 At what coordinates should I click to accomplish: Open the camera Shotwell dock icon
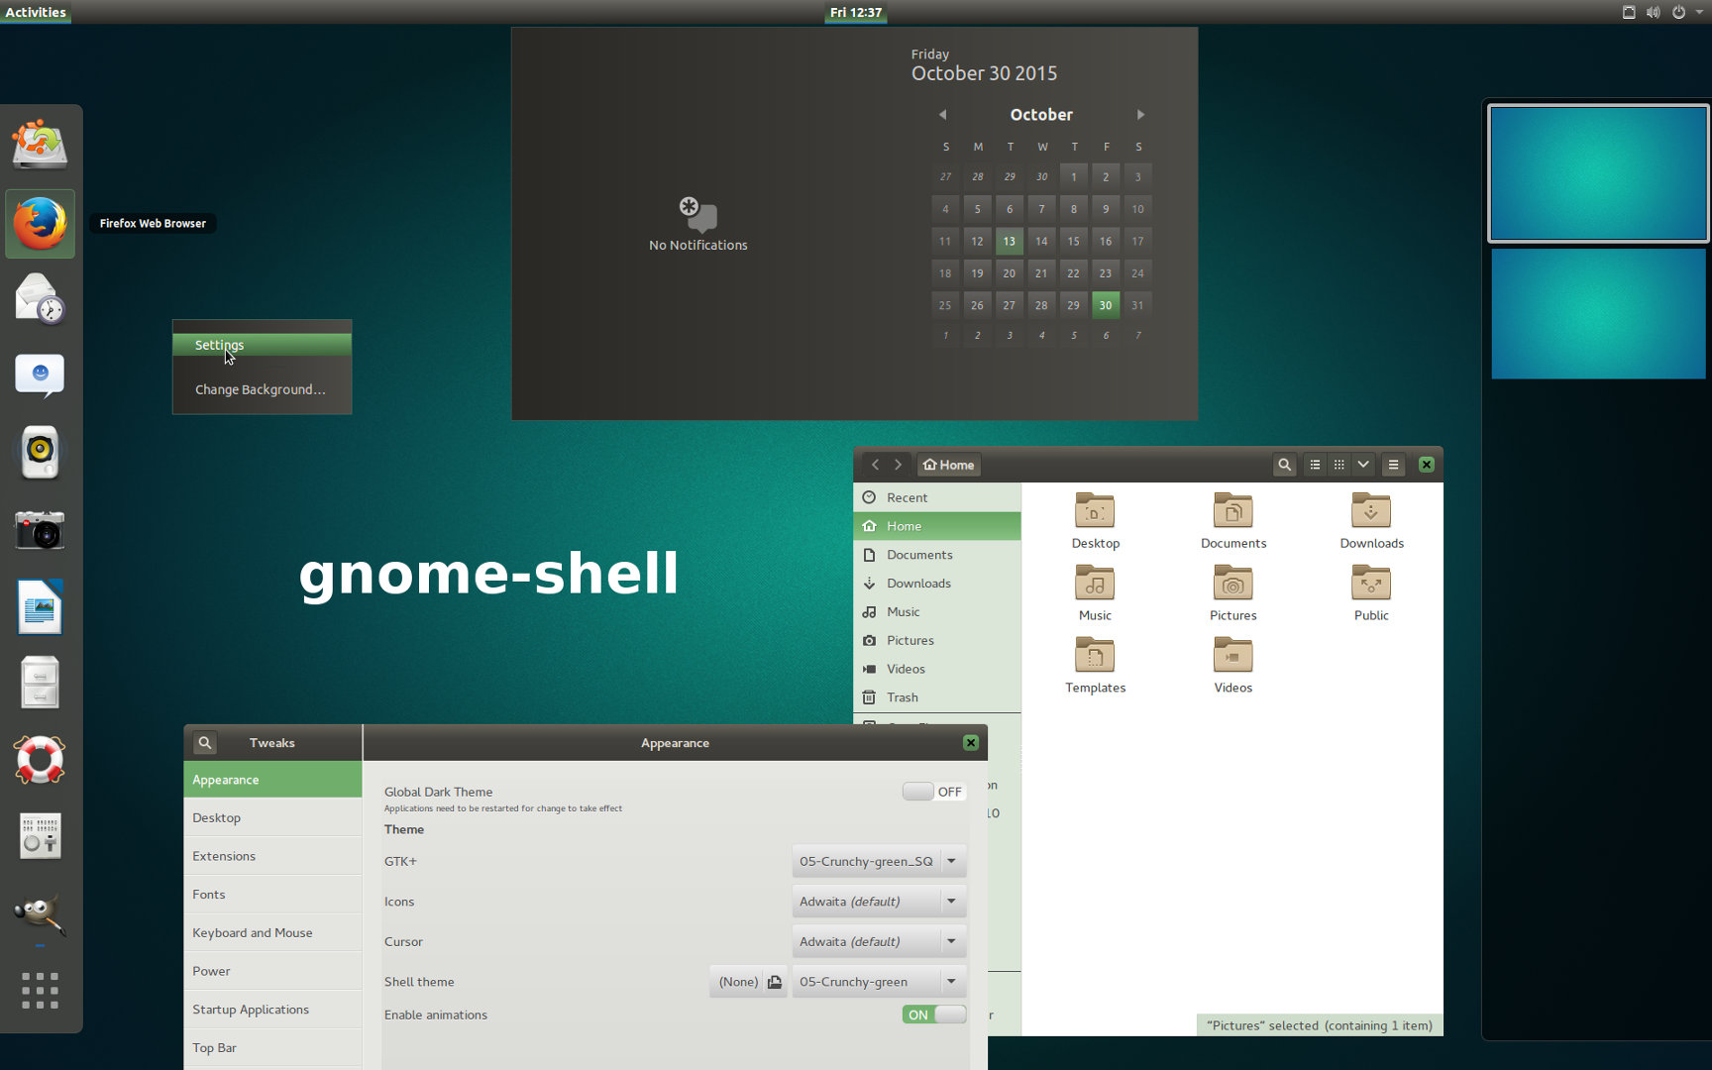pos(40,530)
